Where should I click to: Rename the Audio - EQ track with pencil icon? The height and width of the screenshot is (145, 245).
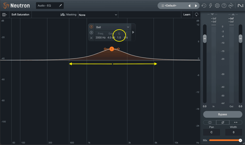click(x=60, y=6)
